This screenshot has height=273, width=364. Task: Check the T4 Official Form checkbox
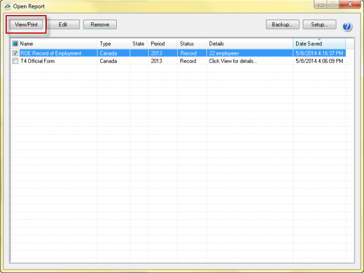point(15,61)
